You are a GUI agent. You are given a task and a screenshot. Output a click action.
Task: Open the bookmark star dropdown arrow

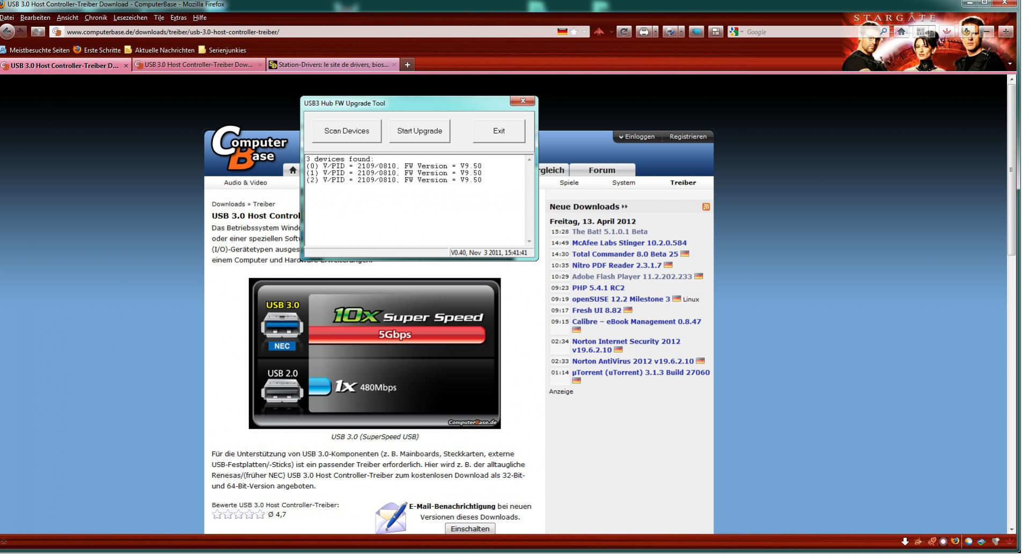(585, 32)
